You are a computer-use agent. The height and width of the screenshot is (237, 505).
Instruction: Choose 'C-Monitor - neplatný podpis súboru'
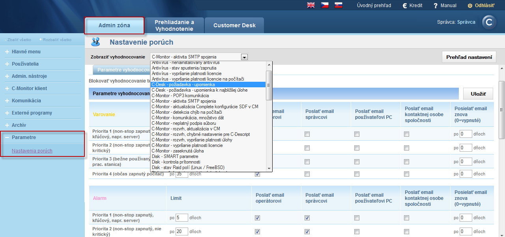click(208, 123)
